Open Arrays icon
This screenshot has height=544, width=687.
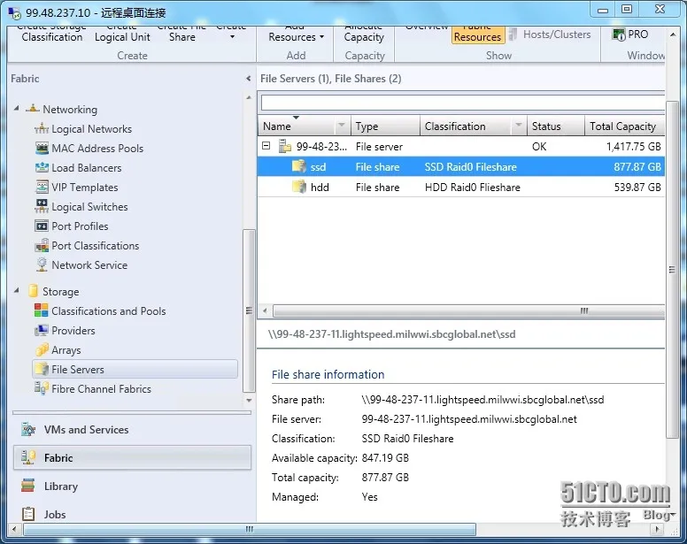(42, 349)
